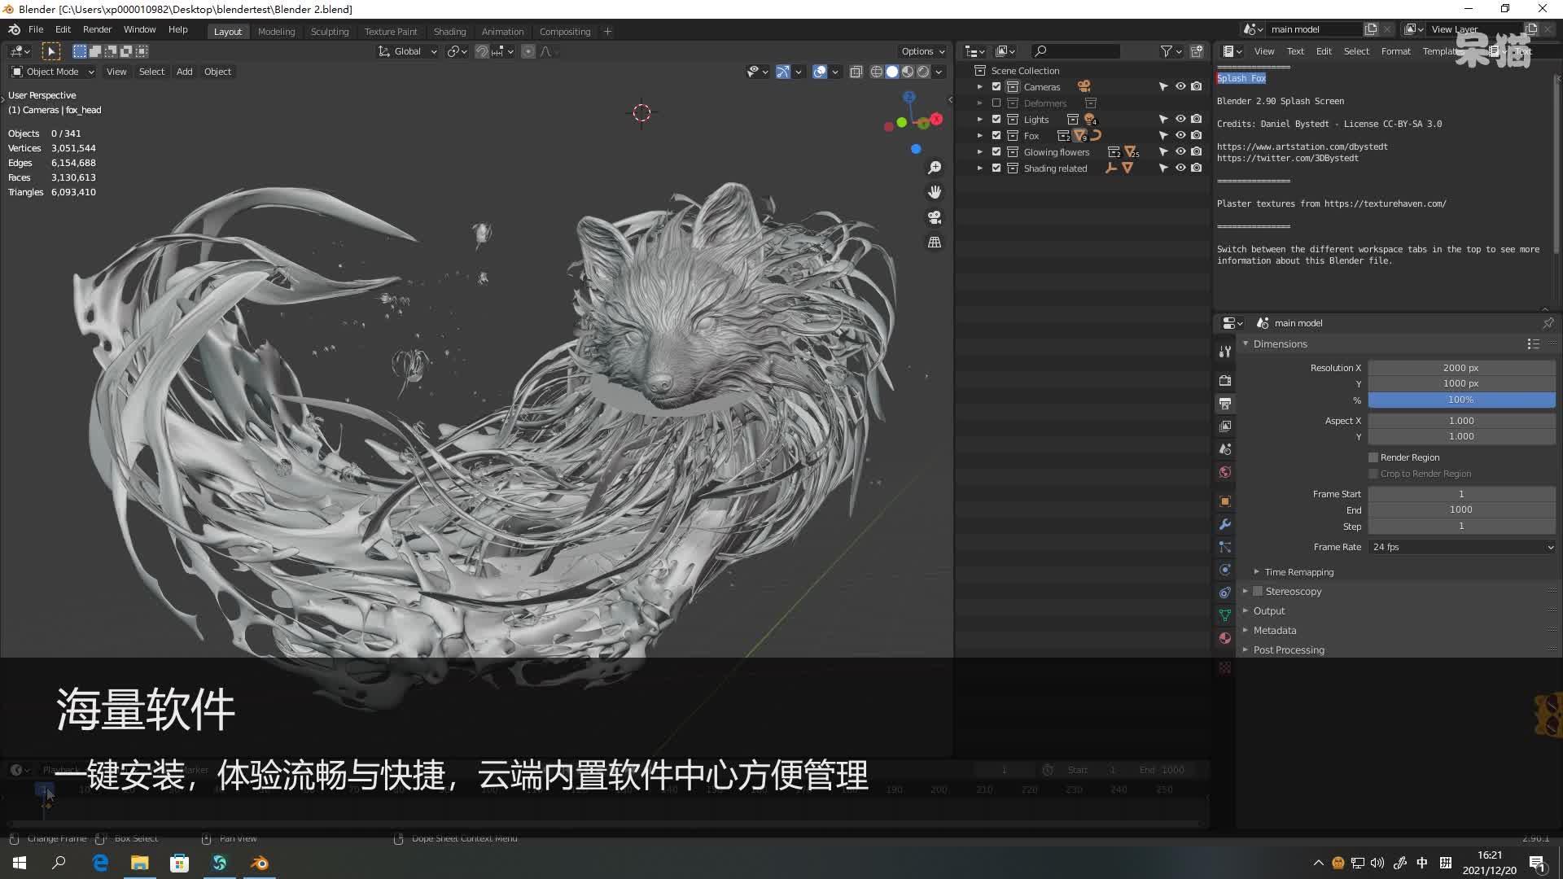The width and height of the screenshot is (1563, 879).
Task: Open the World properties tab
Action: (x=1225, y=471)
